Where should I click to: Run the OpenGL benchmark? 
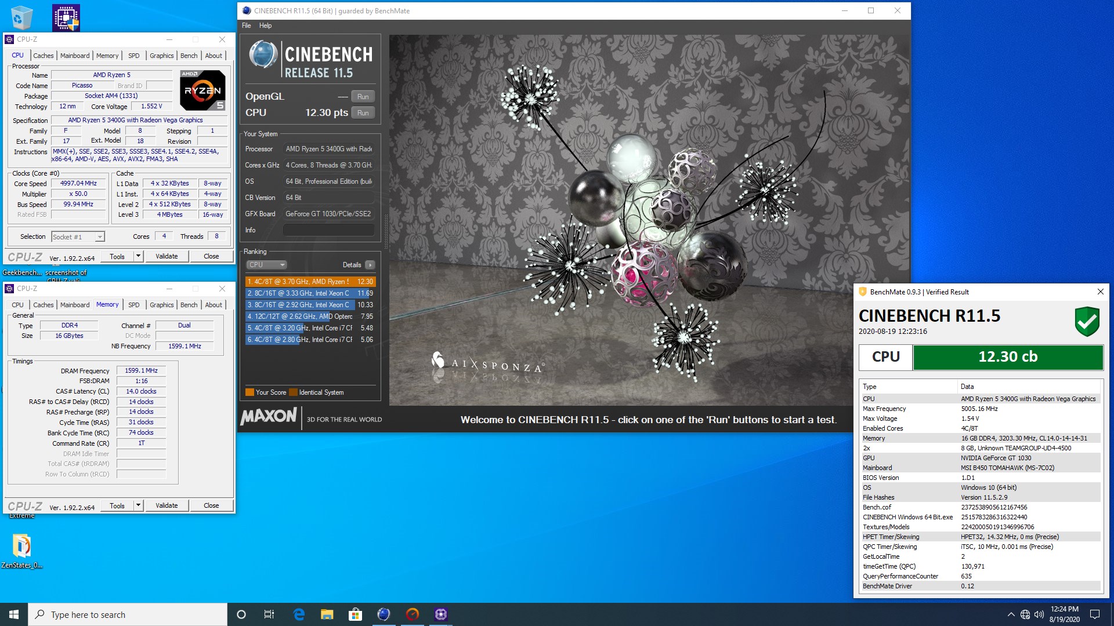click(363, 97)
